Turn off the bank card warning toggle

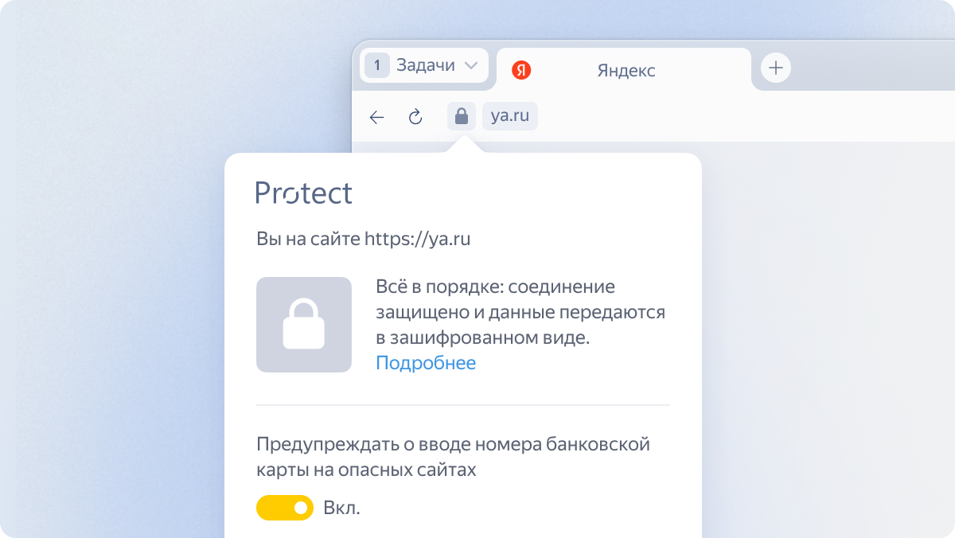point(285,508)
